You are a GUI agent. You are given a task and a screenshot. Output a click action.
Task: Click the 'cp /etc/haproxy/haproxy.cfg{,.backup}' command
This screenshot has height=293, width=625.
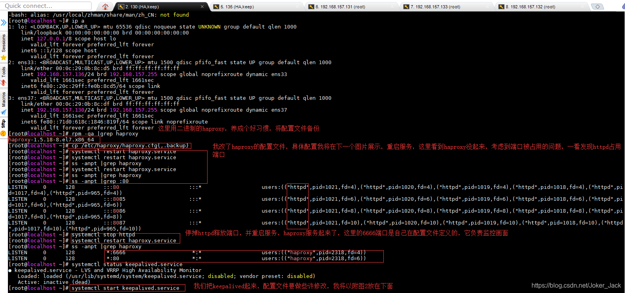[130, 145]
